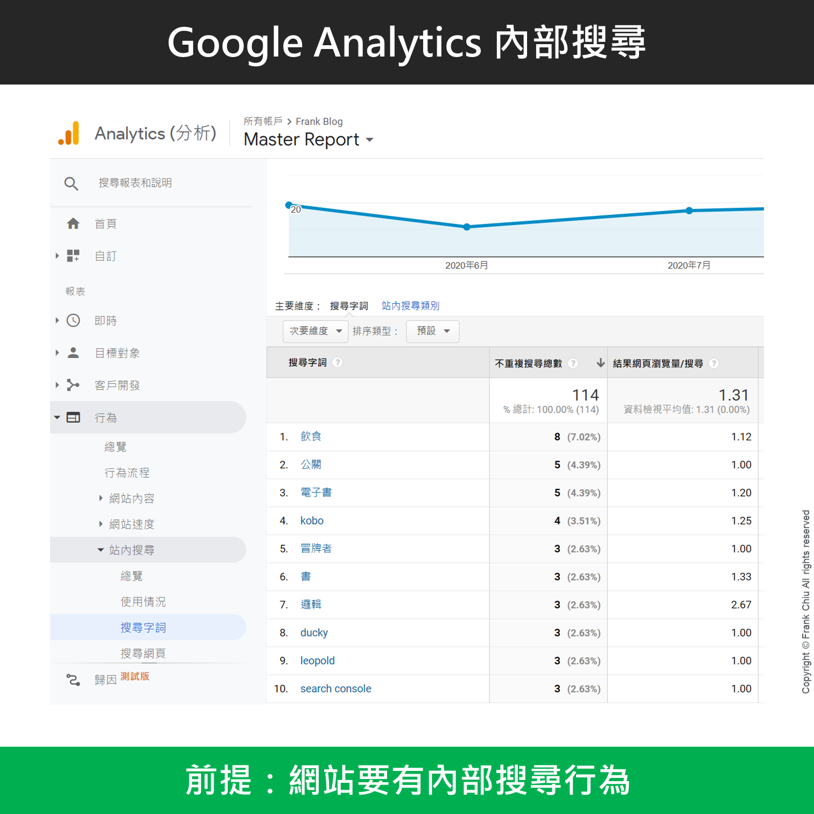This screenshot has width=814, height=814.
Task: Click the 客戶開發 acquisition icon
Action: 73,385
